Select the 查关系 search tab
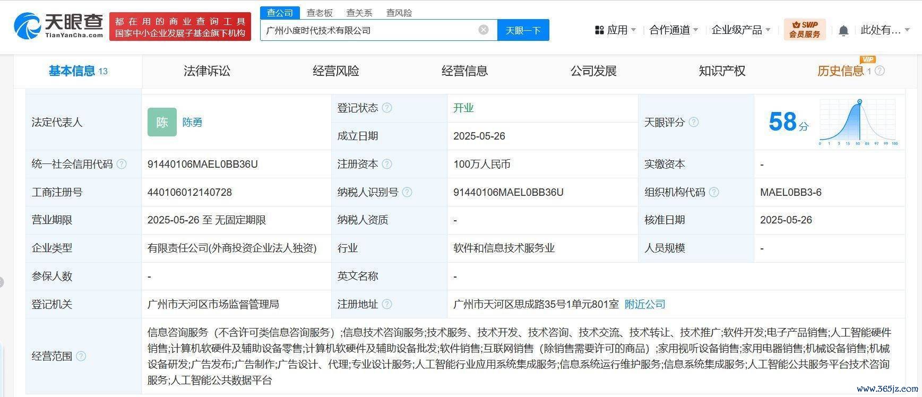Screen dimensions: 922x397 (359, 13)
